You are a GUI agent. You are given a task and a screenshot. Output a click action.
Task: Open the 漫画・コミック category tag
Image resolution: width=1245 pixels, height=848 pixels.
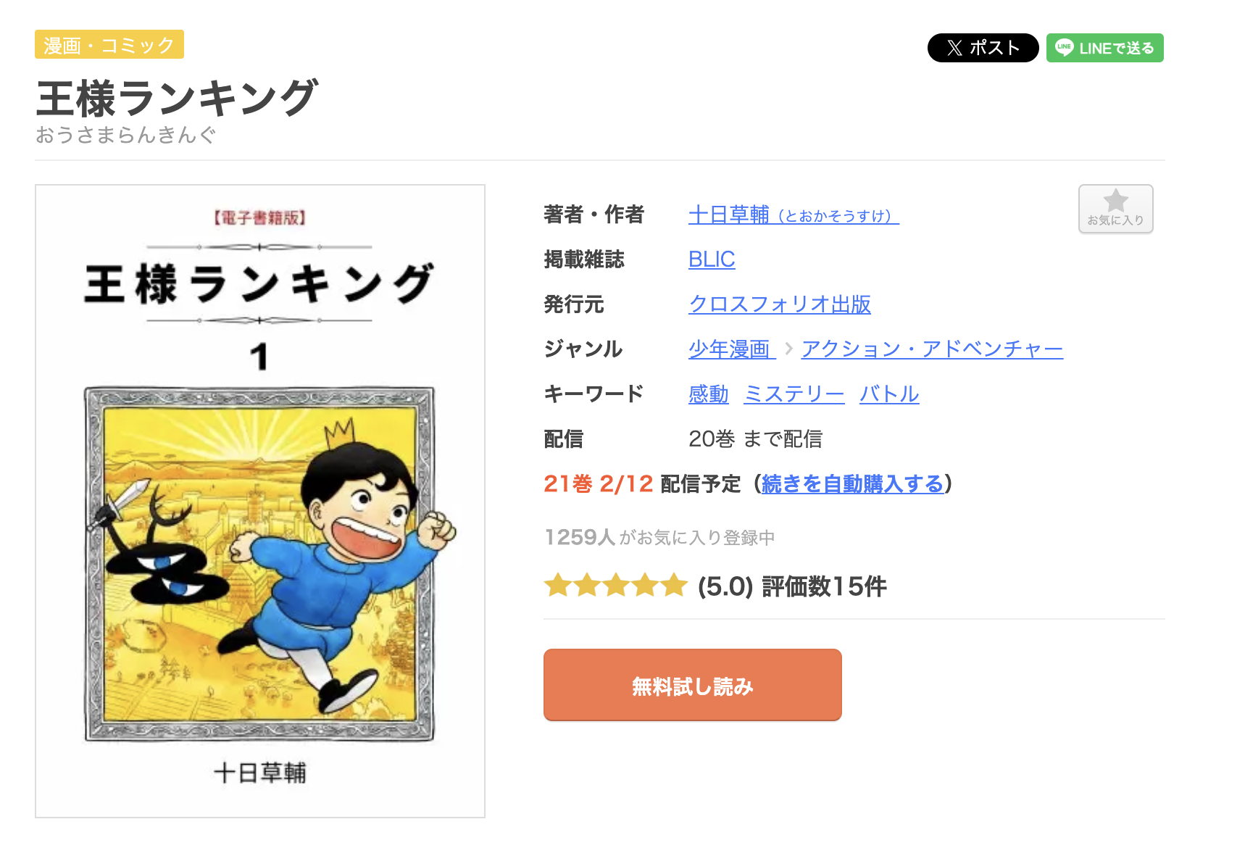pos(109,45)
